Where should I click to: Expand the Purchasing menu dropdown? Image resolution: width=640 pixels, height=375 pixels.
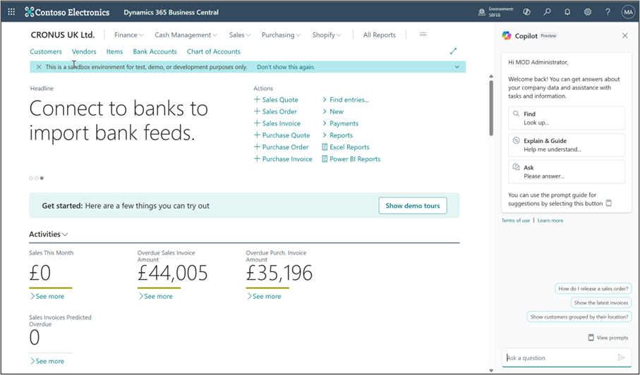pos(281,35)
